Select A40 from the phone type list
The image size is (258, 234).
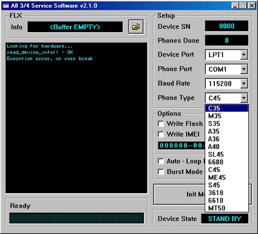226,146
